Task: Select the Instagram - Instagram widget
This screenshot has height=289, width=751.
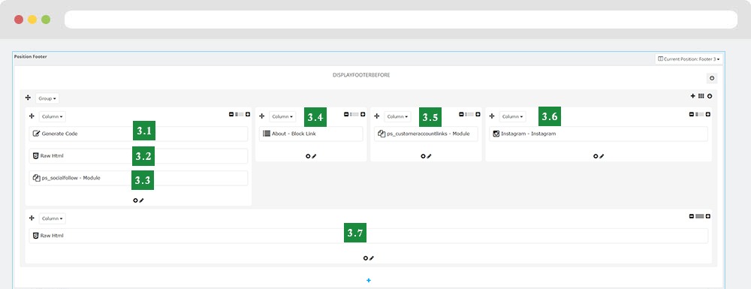Action: point(599,134)
